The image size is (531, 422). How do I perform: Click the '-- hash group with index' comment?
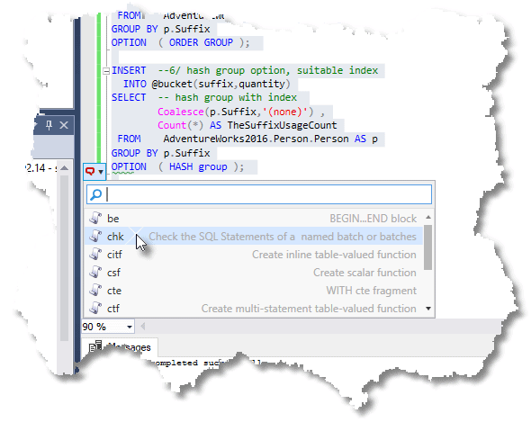tap(227, 97)
